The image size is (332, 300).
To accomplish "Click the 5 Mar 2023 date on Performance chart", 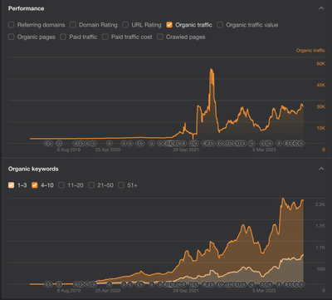I will 264,150.
